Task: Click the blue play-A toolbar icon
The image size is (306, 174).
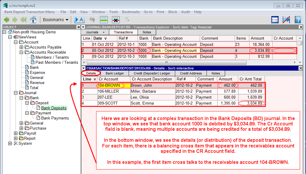Action: [79, 20]
